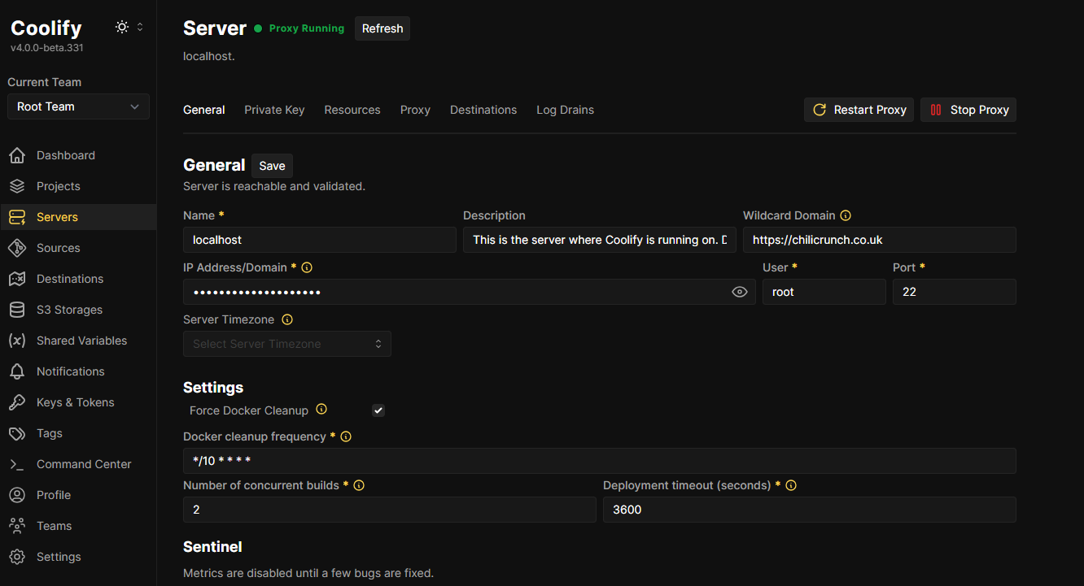
Task: Click the Projects layers icon
Action: [x=17, y=186]
